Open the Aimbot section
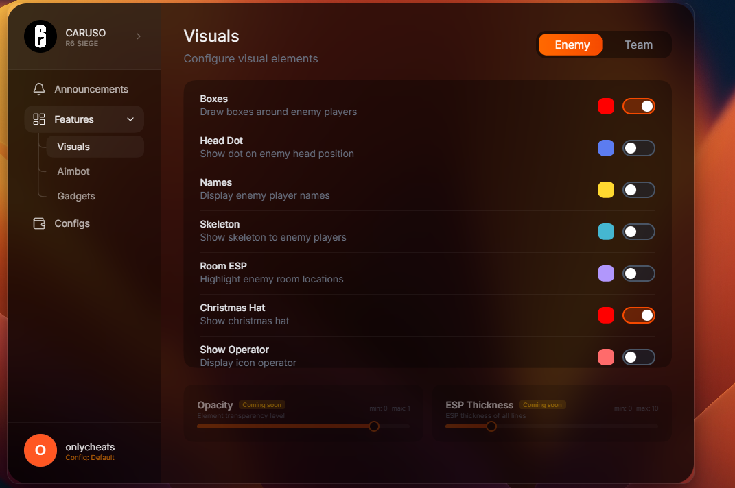 click(73, 171)
